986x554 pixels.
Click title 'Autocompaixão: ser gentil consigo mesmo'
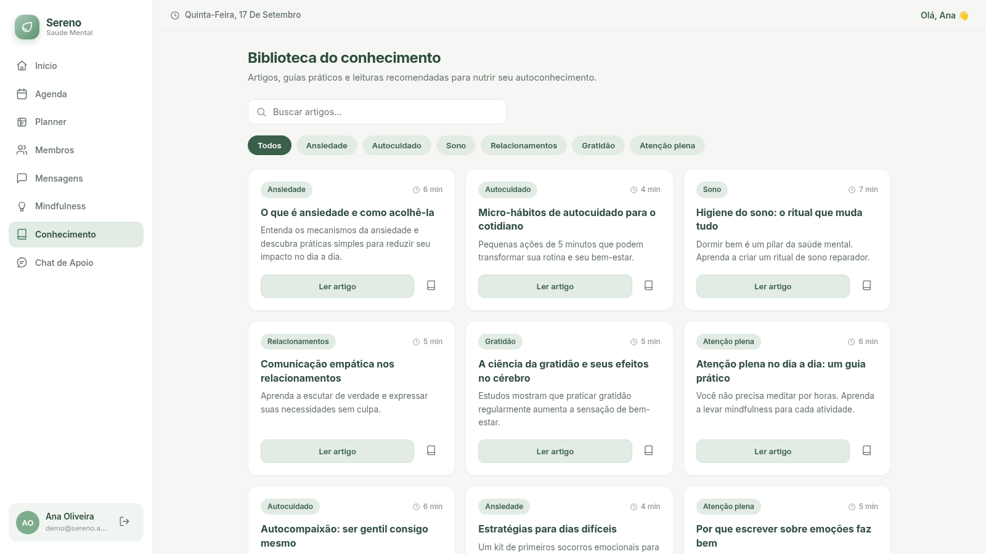tap(344, 536)
